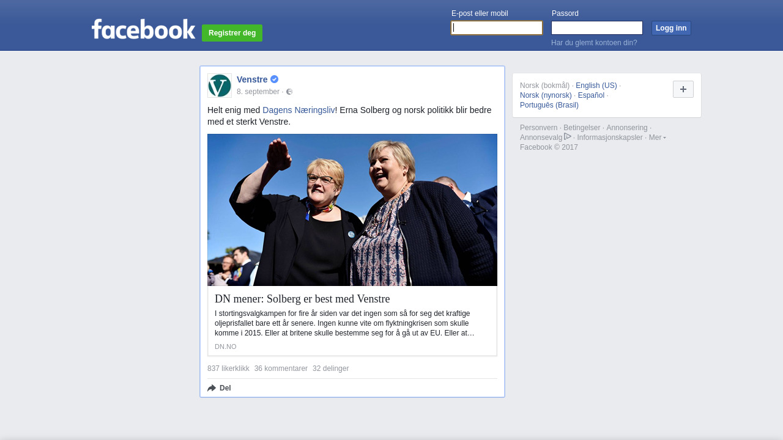The height and width of the screenshot is (440, 783).
Task: Open the Venstre profile picture
Action: pos(220,86)
